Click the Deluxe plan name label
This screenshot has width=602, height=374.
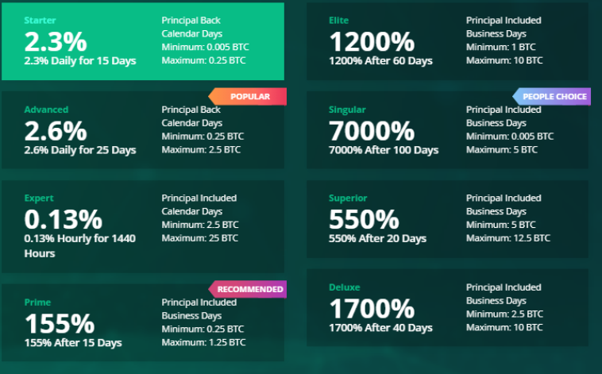click(345, 287)
